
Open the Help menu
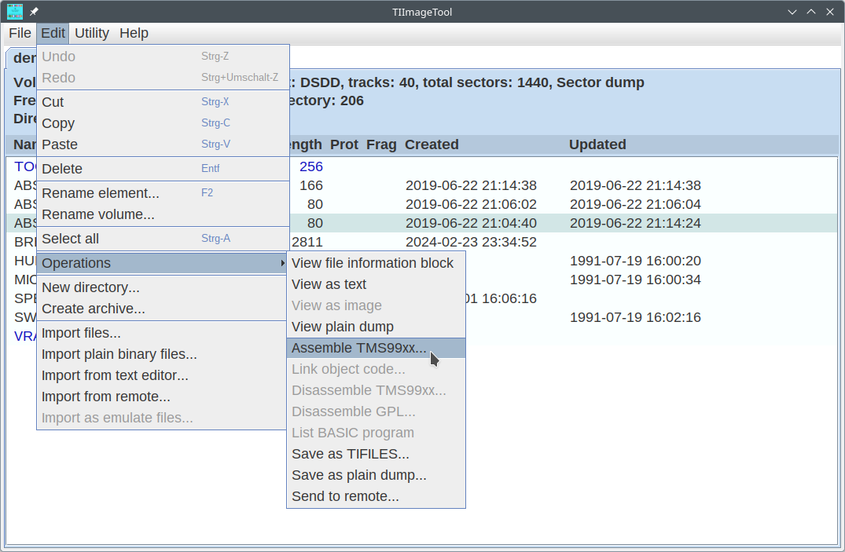(134, 33)
